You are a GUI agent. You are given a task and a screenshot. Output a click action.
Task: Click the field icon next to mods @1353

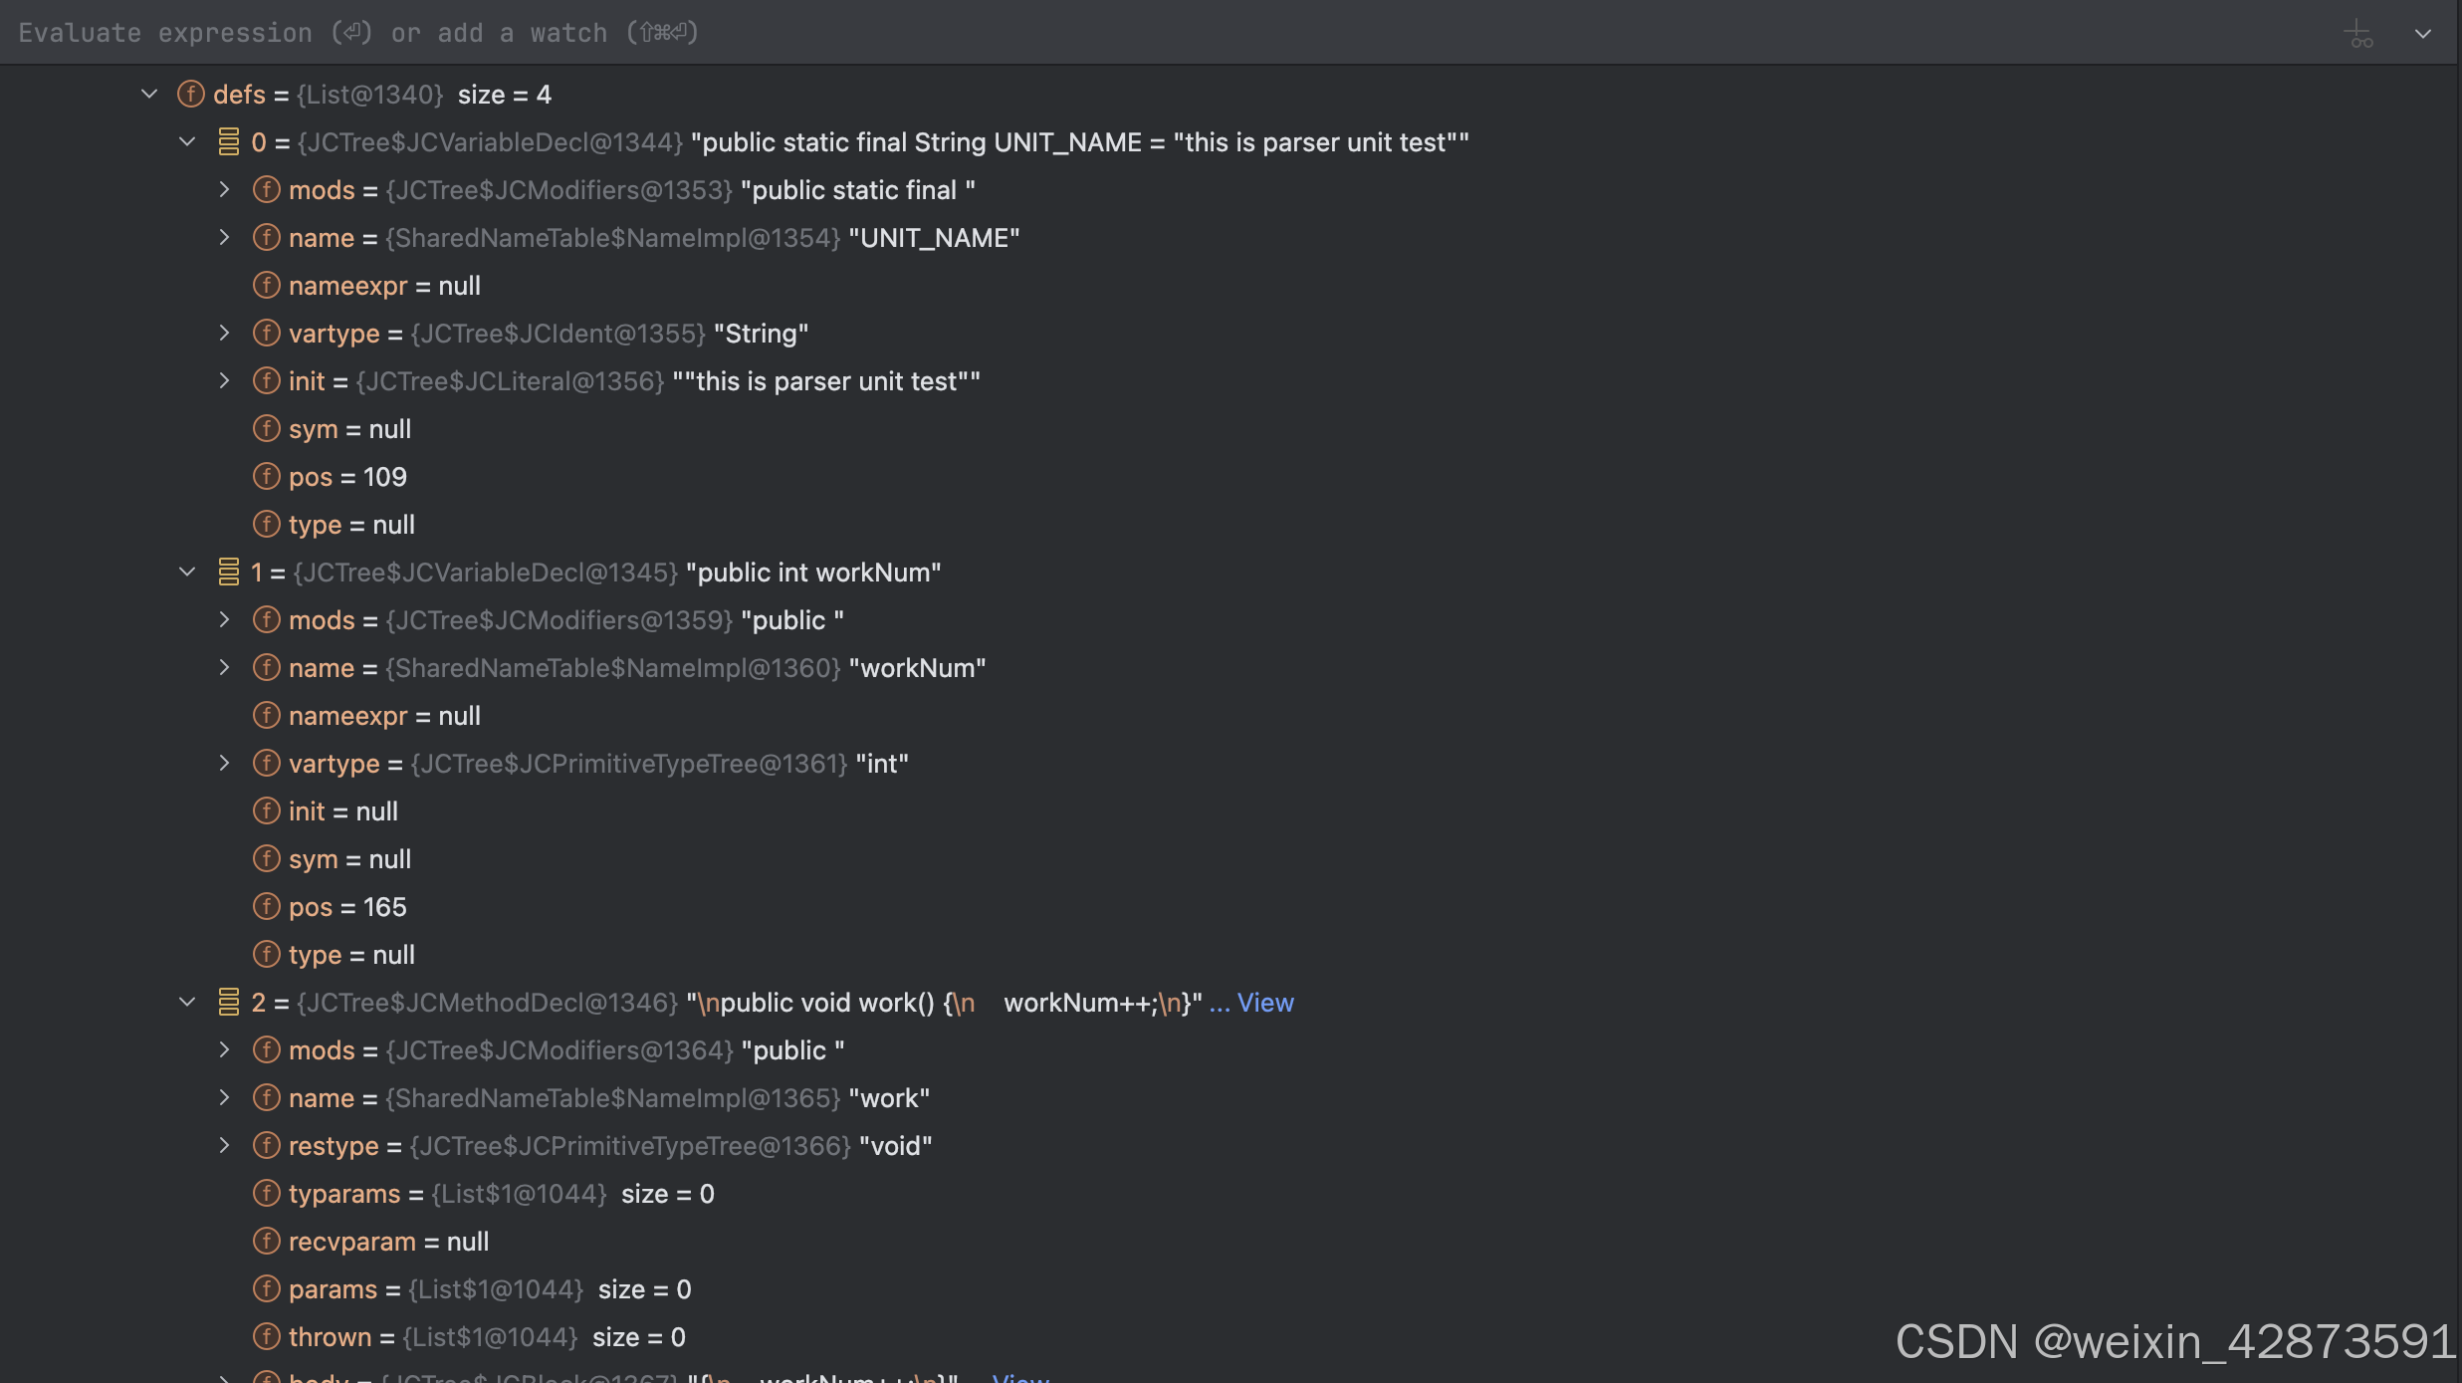(x=267, y=189)
